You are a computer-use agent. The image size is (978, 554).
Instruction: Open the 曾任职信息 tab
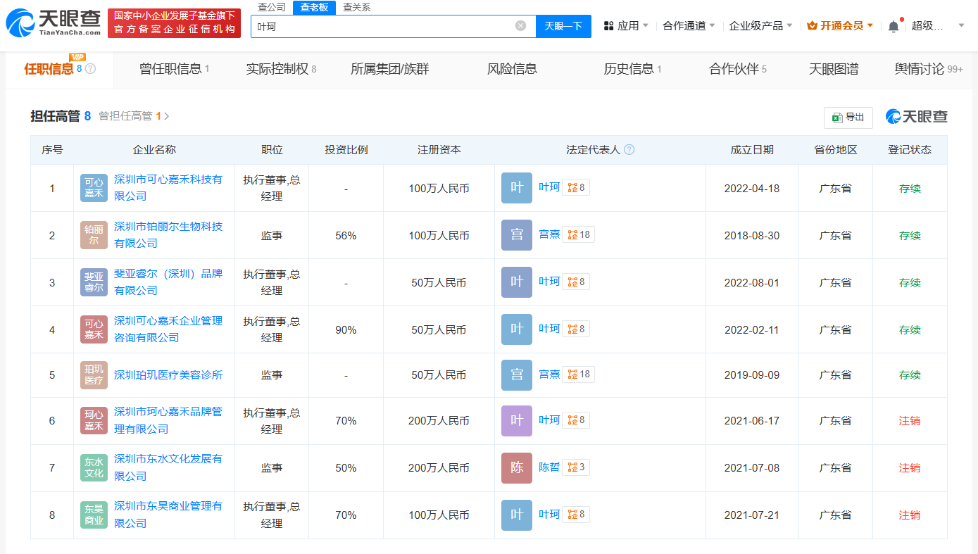(174, 69)
